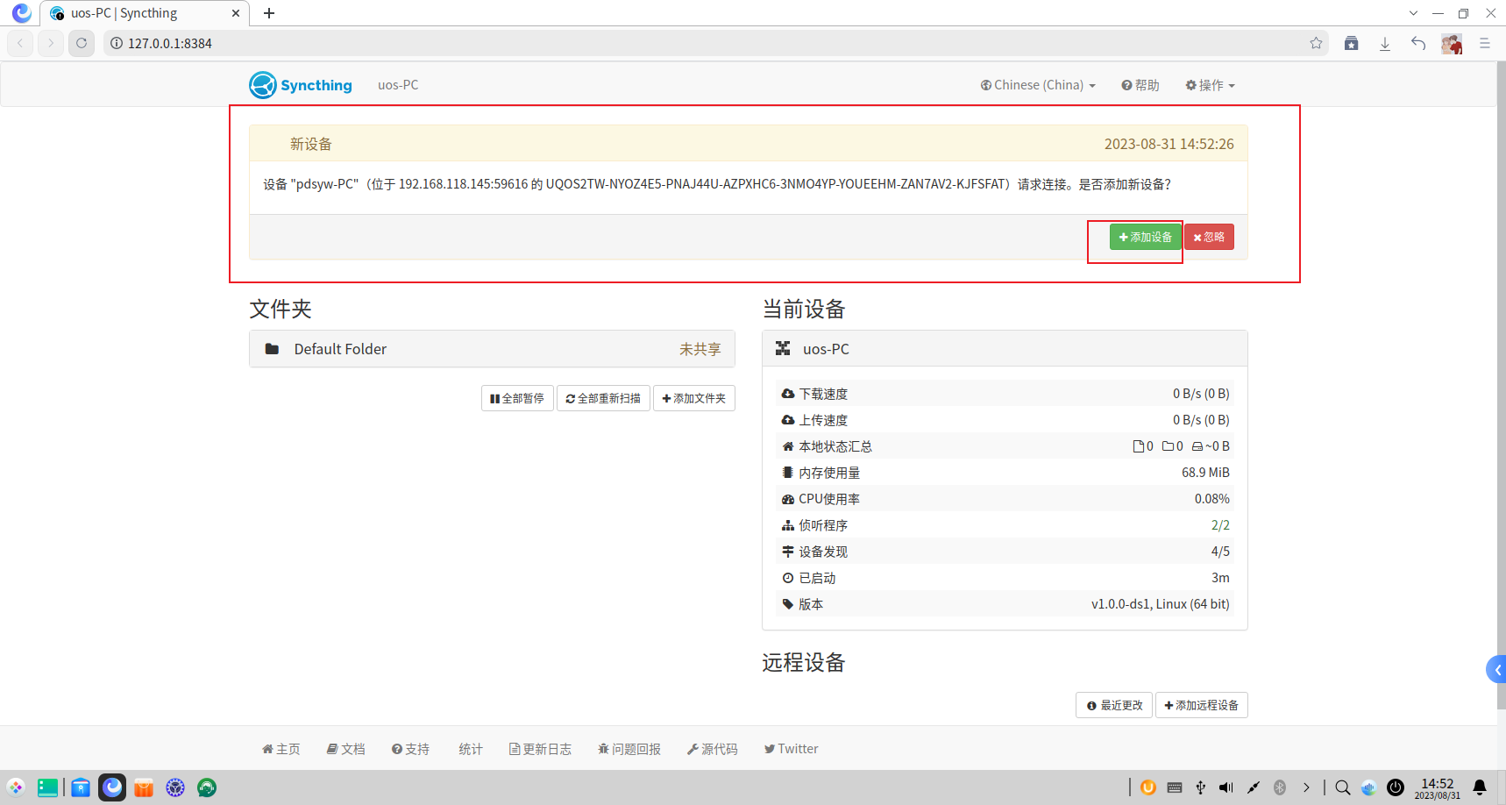Click the page vertical scrollbar
The width and height of the screenshot is (1506, 805).
pos(1501,386)
